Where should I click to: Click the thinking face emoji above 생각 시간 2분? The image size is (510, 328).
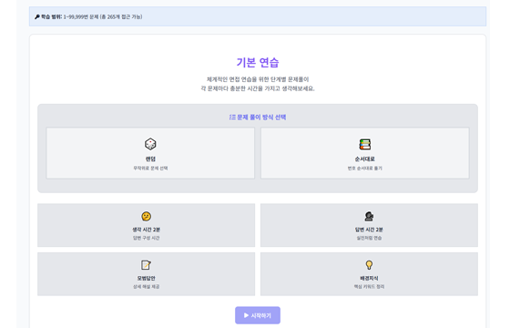click(147, 217)
